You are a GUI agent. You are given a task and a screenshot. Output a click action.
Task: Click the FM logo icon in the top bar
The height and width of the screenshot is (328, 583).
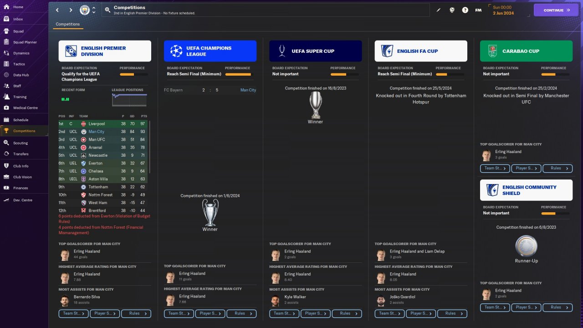click(478, 10)
